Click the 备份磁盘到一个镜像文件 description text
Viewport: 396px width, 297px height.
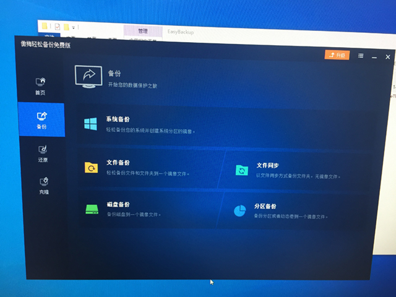[134, 215]
